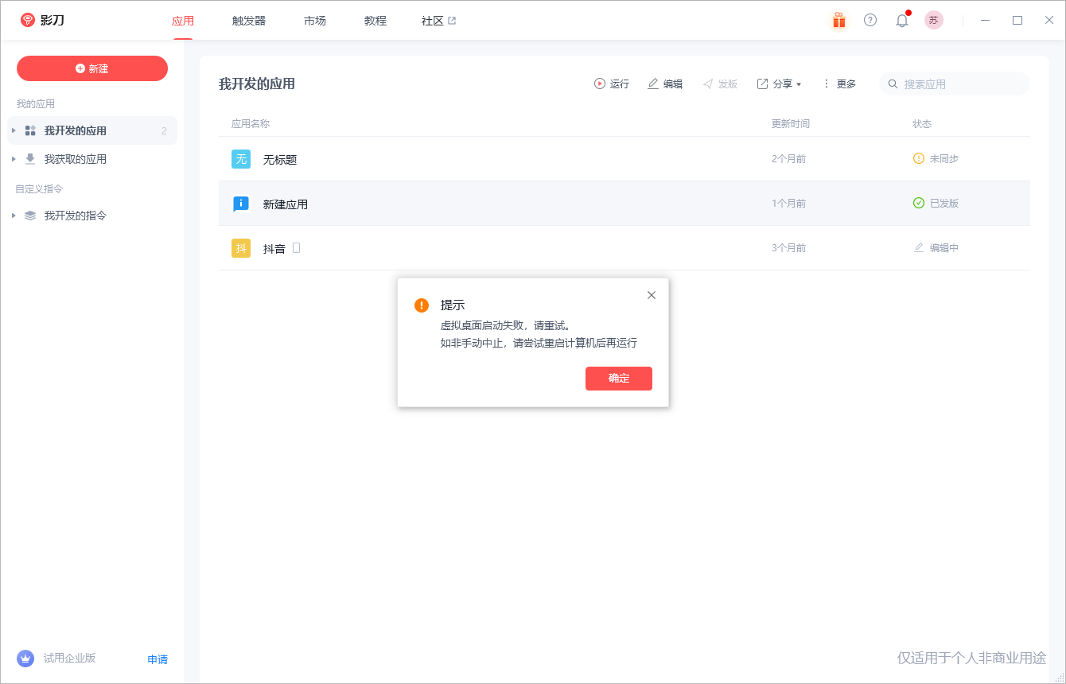Expand 我开发的指令 tree arrow
This screenshot has height=684, width=1066.
click(14, 216)
